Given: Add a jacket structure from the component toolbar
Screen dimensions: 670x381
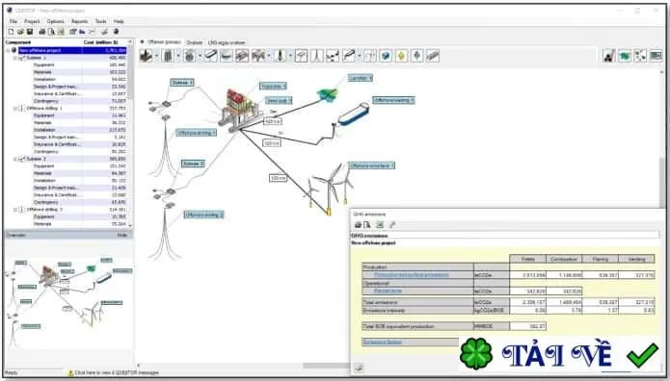Looking at the screenshot, I should point(169,56).
